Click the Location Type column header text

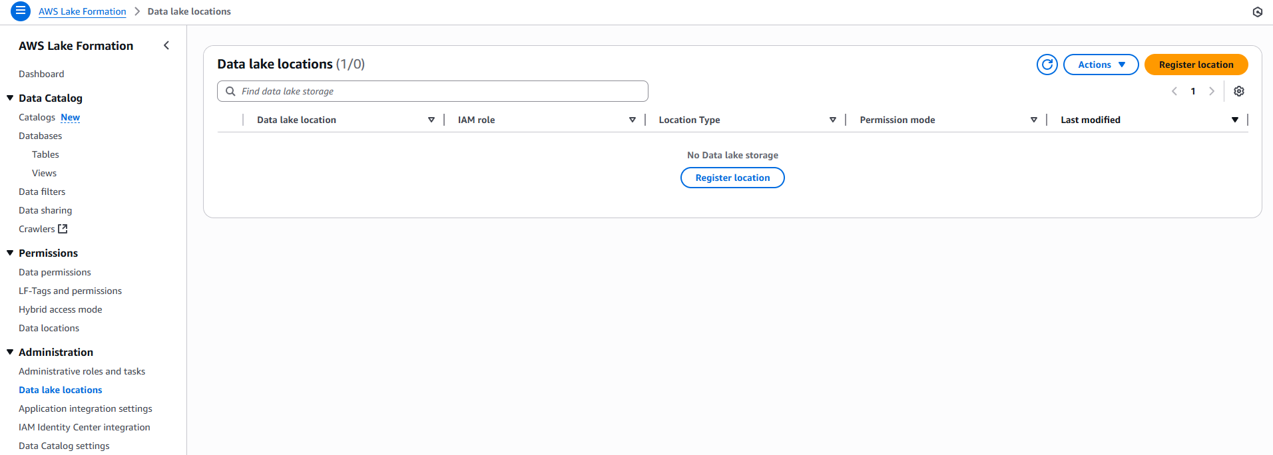[690, 120]
